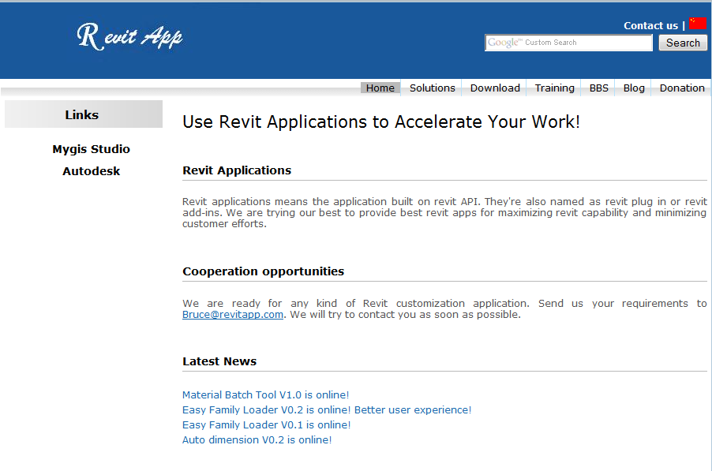Open Auto dimension V0.2 news link

tap(257, 439)
